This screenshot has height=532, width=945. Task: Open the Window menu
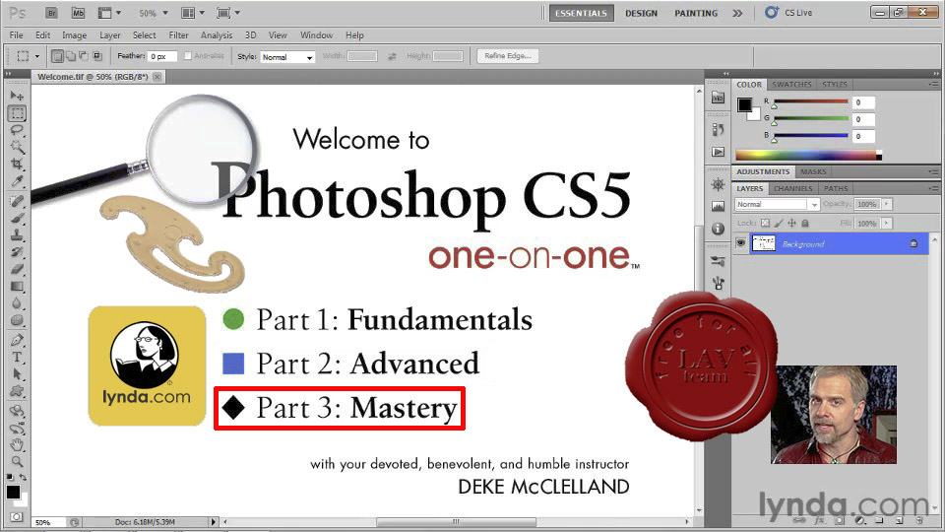tap(316, 35)
